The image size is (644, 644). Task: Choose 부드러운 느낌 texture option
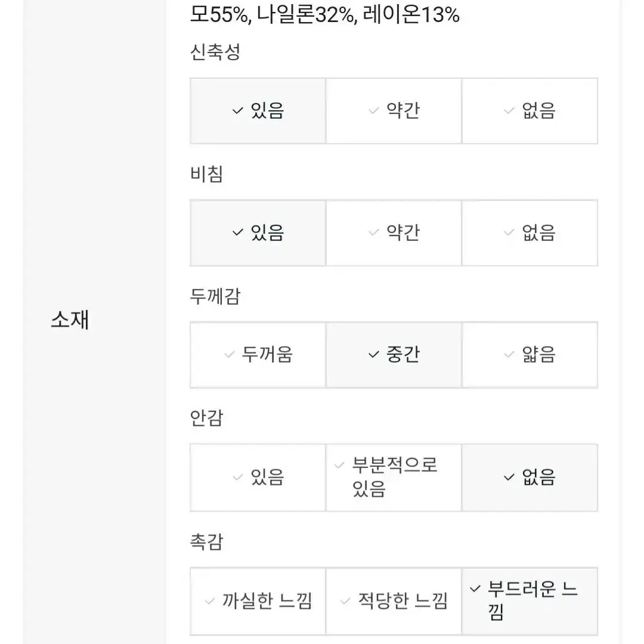point(530,601)
